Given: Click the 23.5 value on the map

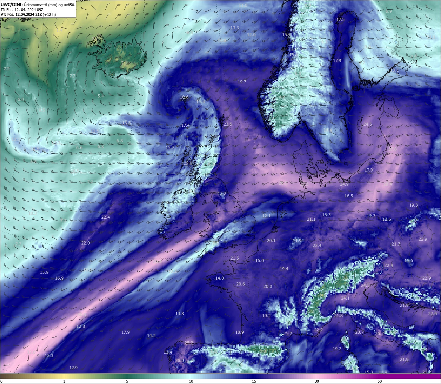Looking at the screenshot, I should point(228,124).
